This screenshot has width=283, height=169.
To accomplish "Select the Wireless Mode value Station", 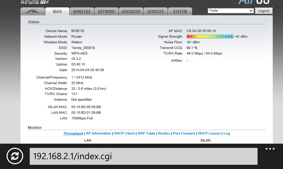I will [x=77, y=42].
